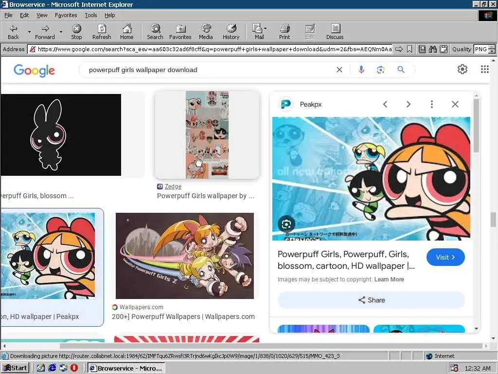Image resolution: width=498 pixels, height=374 pixels.
Task: Click the '200+] Powerpuff Wallpapers' result title
Action: point(183,317)
